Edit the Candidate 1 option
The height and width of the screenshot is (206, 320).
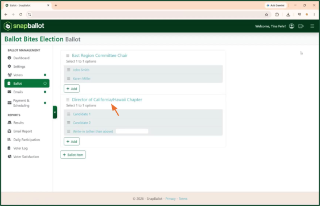(81, 114)
